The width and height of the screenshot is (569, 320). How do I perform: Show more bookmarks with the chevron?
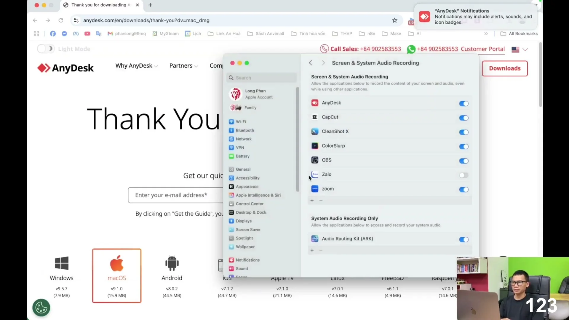tap(486, 34)
